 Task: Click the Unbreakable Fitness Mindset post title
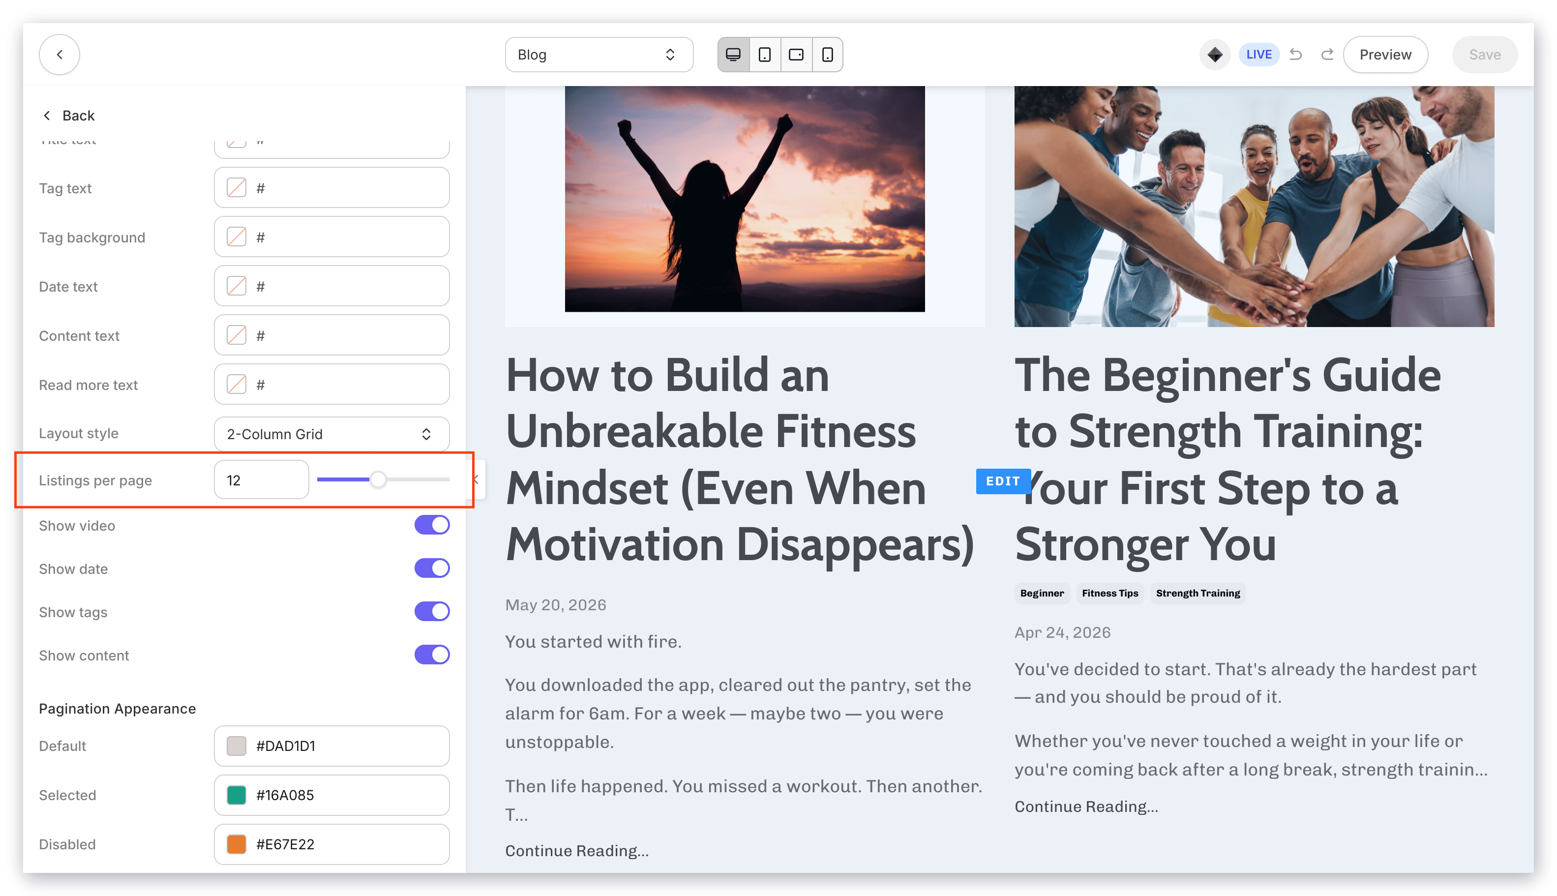740,460
